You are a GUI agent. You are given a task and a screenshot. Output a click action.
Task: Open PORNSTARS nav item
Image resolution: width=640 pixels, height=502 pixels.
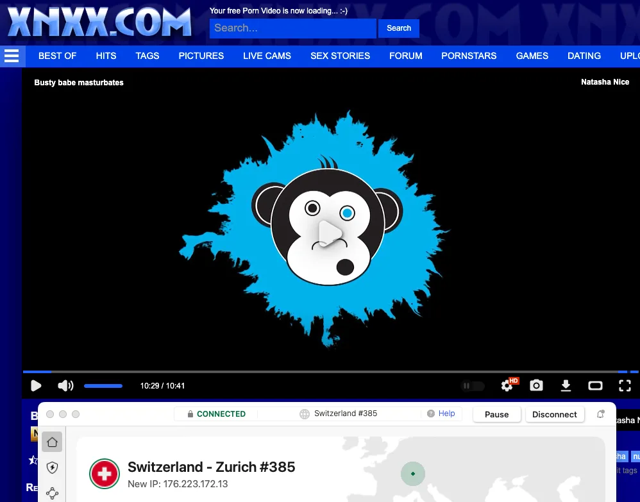pos(469,56)
